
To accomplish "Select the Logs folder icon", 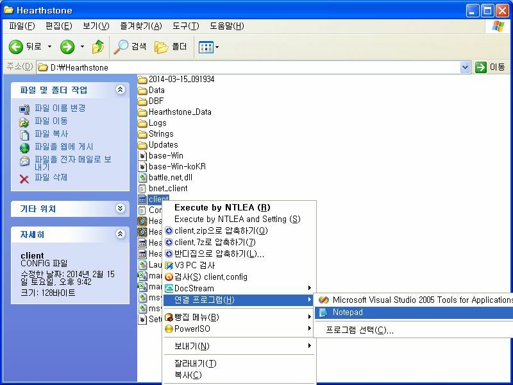I will pyautogui.click(x=142, y=123).
